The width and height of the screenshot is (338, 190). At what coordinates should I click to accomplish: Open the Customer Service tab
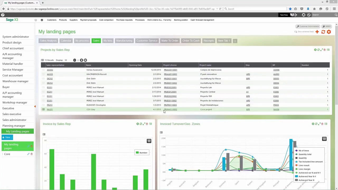pyautogui.click(x=147, y=41)
